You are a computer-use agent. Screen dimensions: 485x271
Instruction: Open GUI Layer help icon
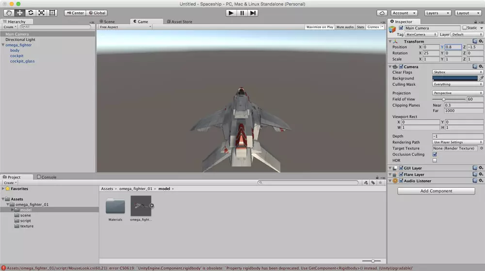[x=474, y=168]
